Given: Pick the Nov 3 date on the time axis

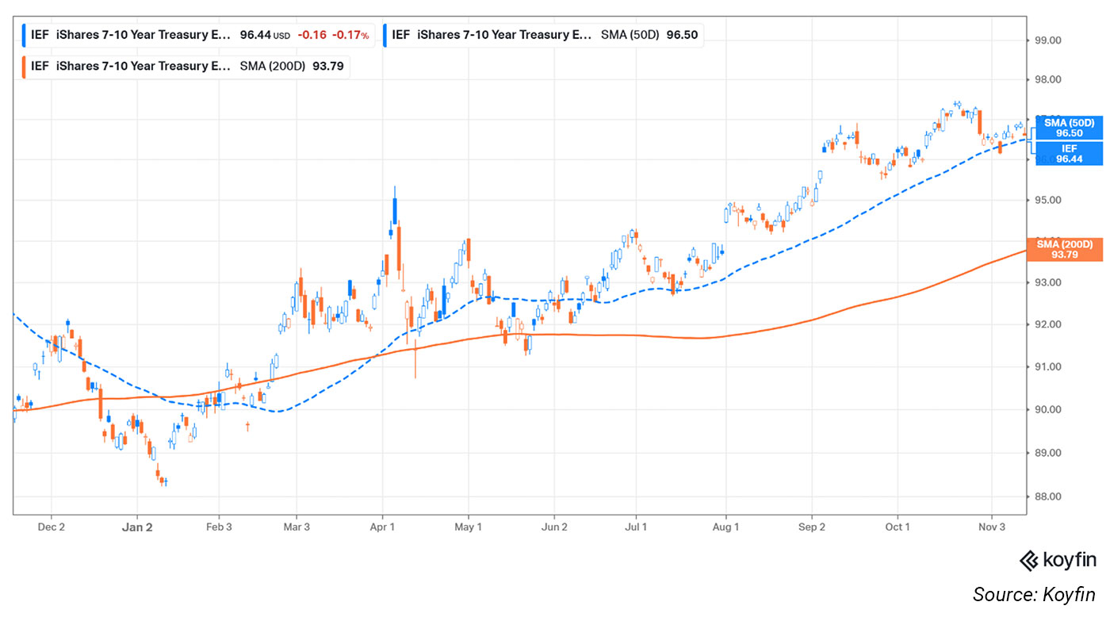Looking at the screenshot, I should click(991, 527).
